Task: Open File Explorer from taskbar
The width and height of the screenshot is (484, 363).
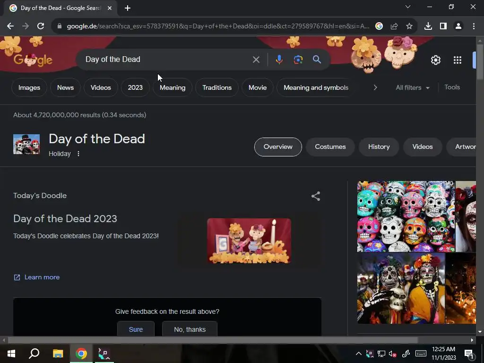Action: [x=58, y=354]
